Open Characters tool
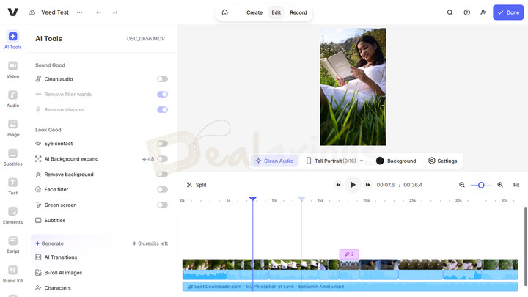 [53, 288]
